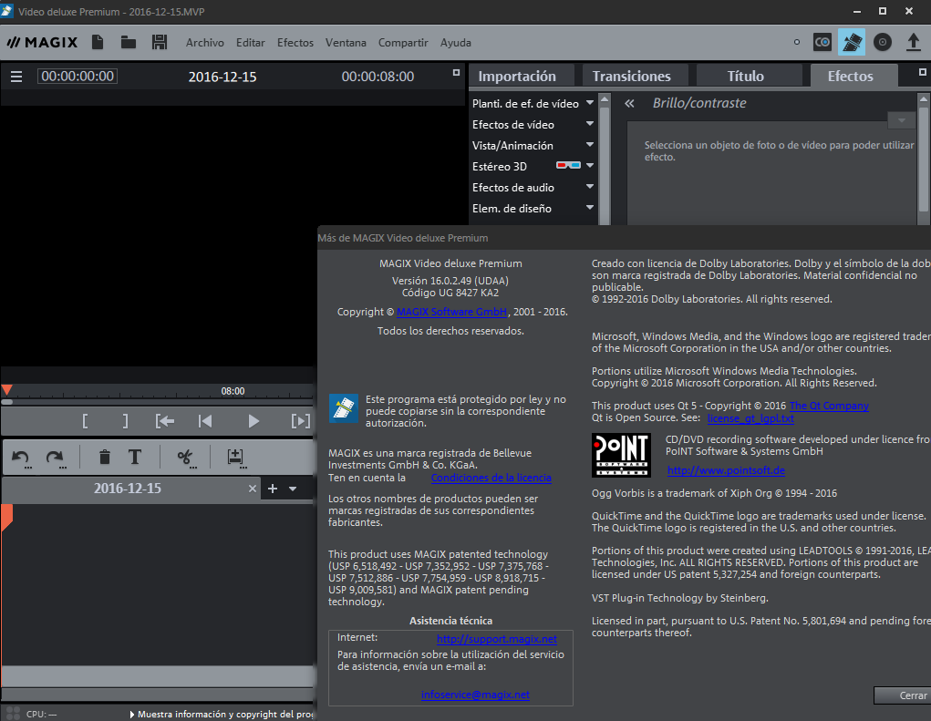Viewport: 931px width, 721px height.
Task: Open http://www.pointsoft.de link
Action: [726, 470]
